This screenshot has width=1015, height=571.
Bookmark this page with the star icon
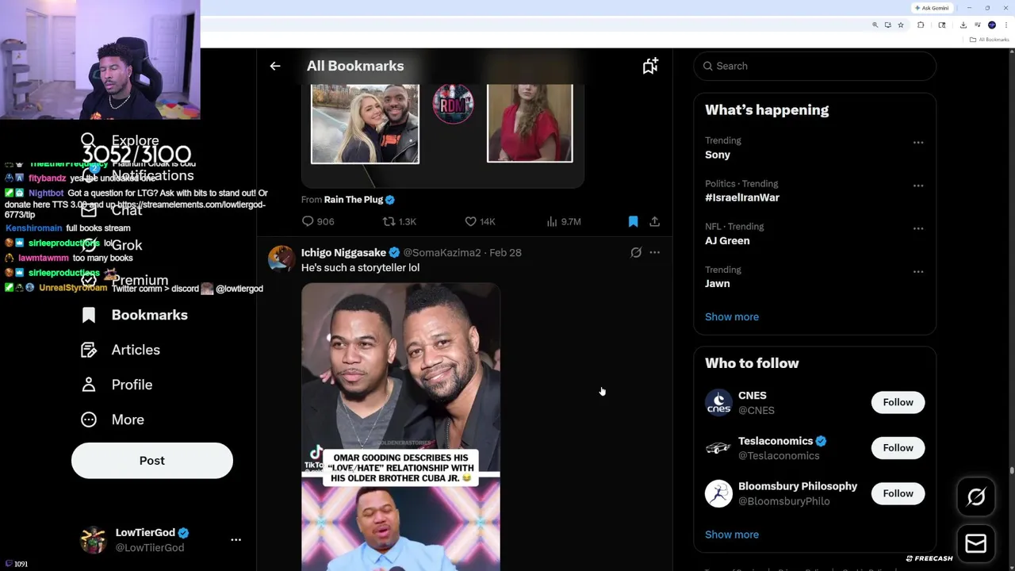coord(901,25)
